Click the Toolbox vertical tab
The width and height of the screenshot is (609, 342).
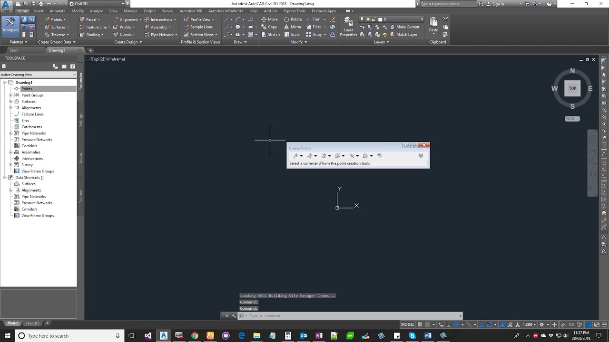click(x=80, y=196)
